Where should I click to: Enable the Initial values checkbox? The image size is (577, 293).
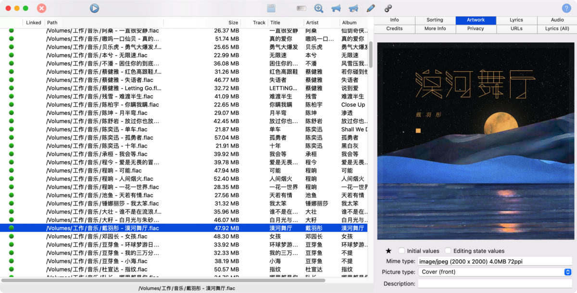point(401,251)
